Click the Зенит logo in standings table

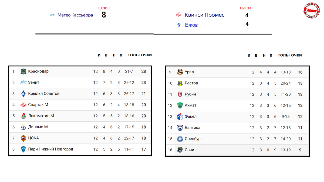click(23, 83)
